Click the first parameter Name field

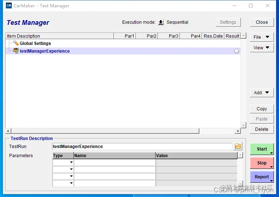pos(115,162)
